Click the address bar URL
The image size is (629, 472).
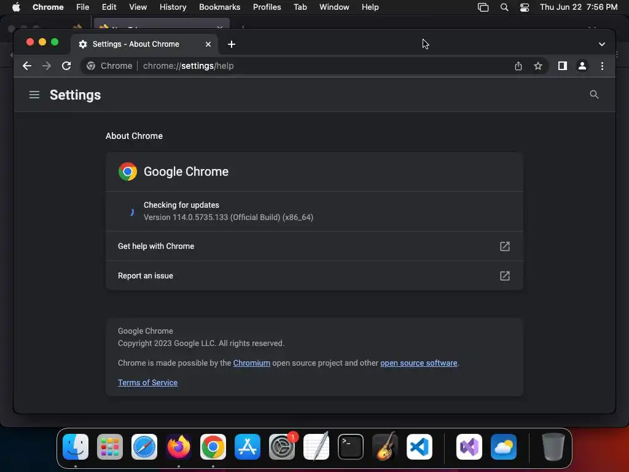(x=188, y=66)
